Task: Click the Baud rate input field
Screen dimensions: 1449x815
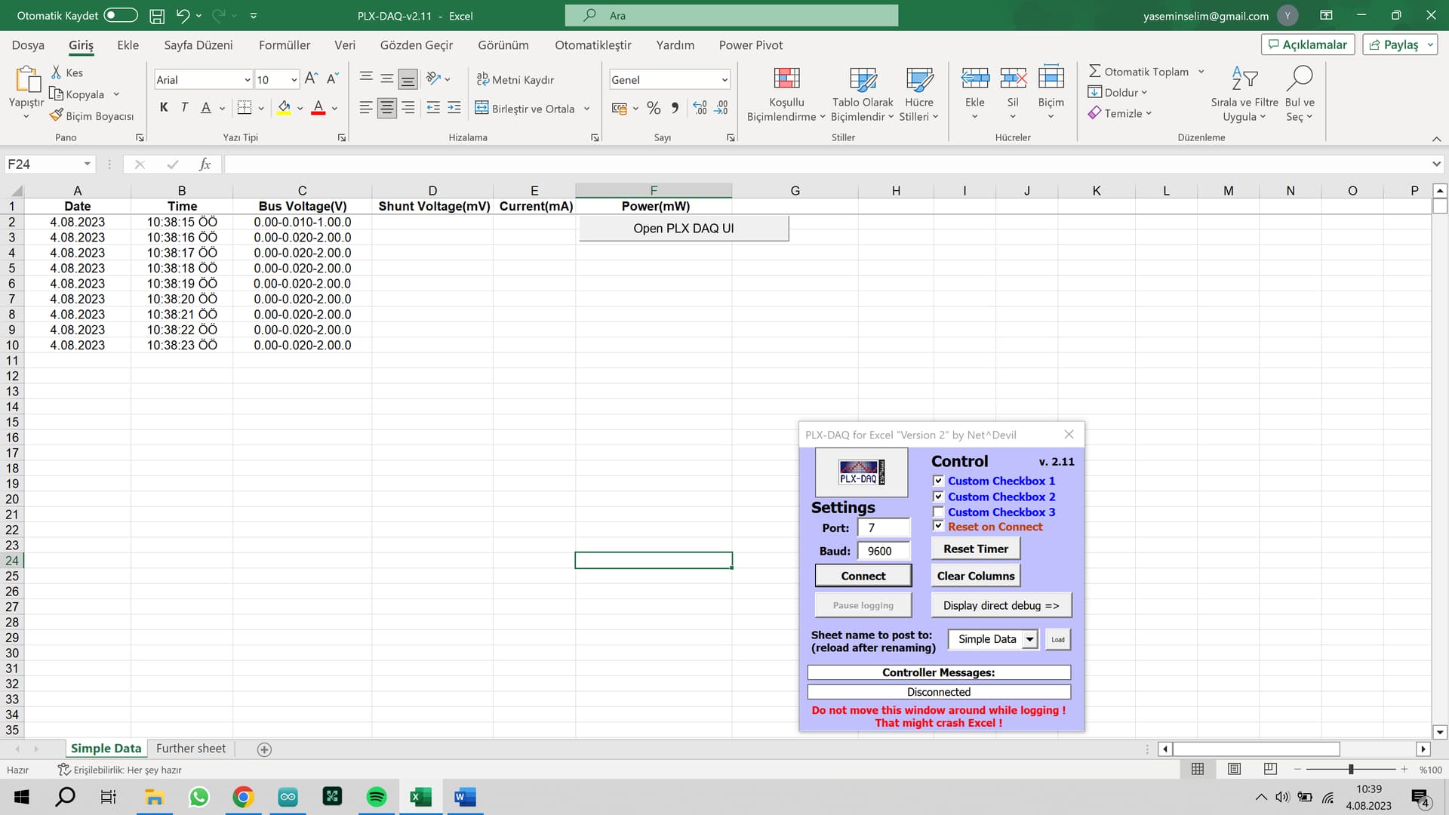Action: tap(883, 551)
